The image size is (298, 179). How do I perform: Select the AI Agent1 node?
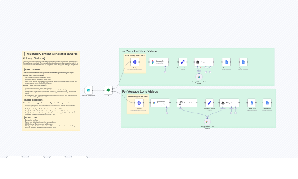[229, 103]
